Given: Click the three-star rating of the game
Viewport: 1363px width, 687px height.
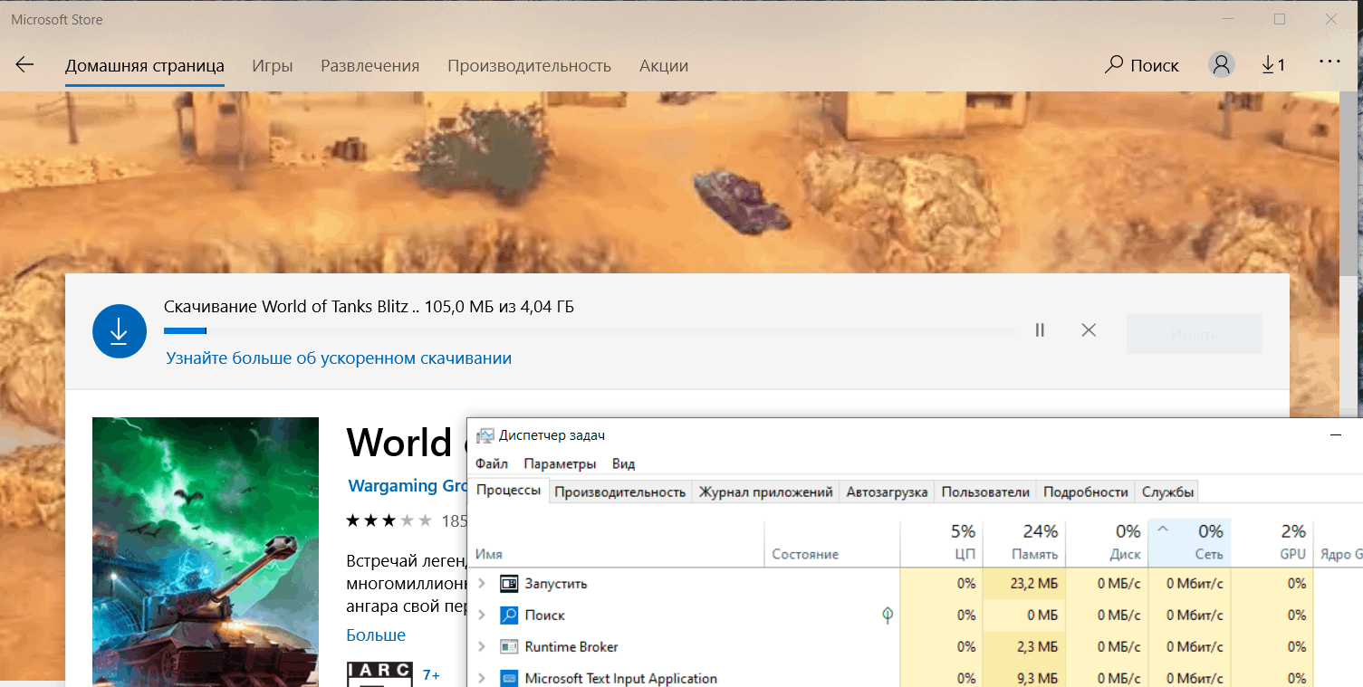Looking at the screenshot, I should [389, 521].
